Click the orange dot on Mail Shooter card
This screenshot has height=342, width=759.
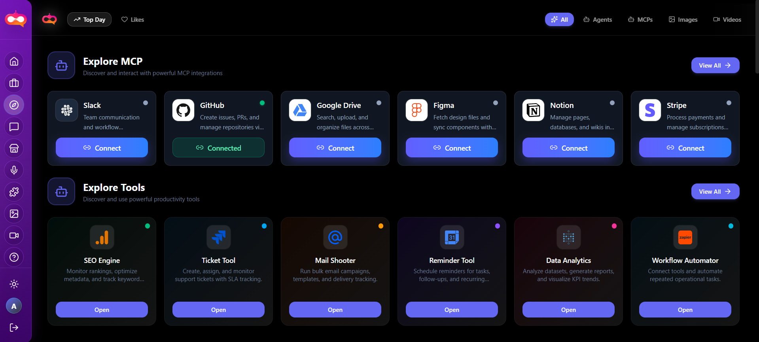coord(381,226)
